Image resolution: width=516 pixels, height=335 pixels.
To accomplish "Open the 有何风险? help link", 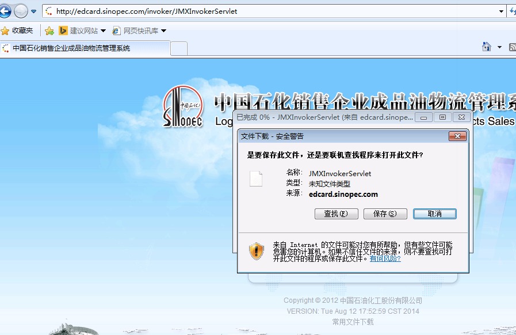I will click(385, 258).
